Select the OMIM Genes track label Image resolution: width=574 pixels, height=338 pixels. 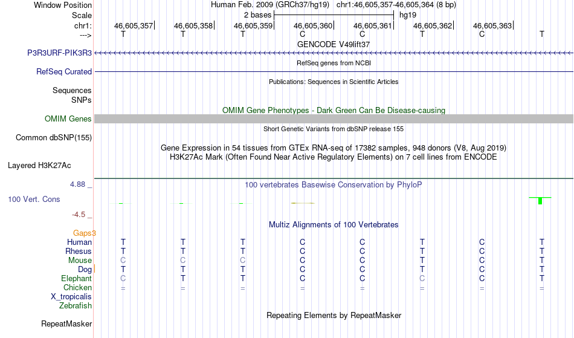click(x=68, y=119)
